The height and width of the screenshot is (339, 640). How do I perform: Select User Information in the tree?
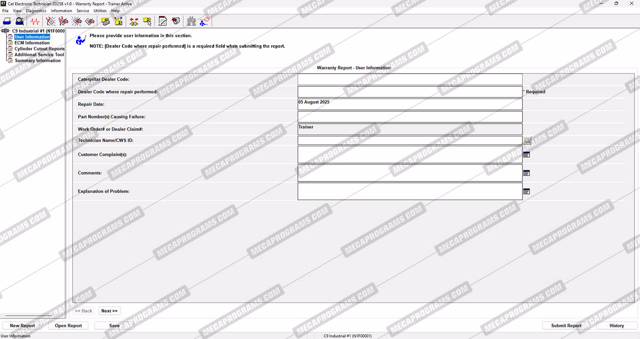coord(32,37)
